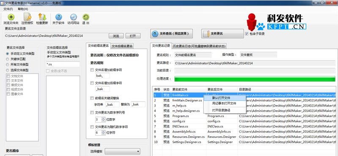Click the KFRename app icon in title bar

(3, 3)
